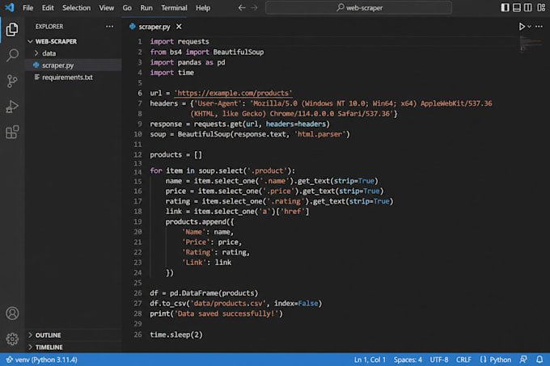Viewport: 550px width, 366px height.
Task: Toggle the secondary side bar layout icon
Action: point(527,7)
